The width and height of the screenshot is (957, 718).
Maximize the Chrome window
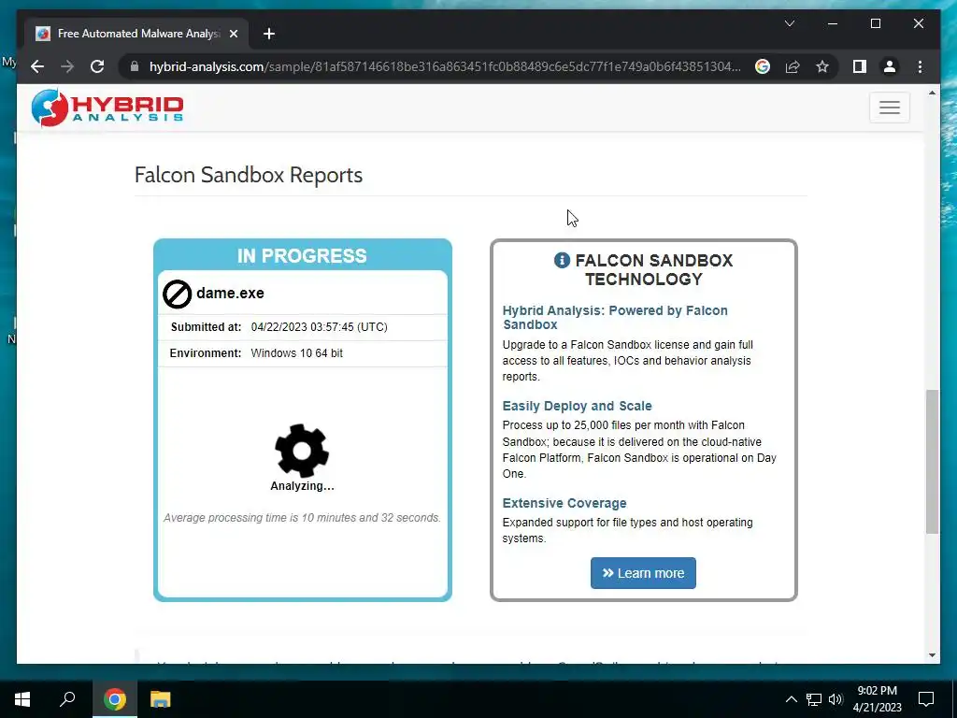click(x=875, y=23)
